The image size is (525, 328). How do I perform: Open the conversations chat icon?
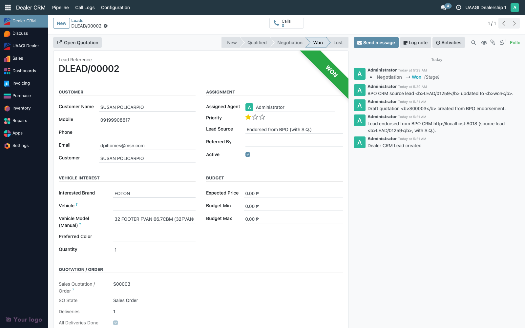(444, 8)
